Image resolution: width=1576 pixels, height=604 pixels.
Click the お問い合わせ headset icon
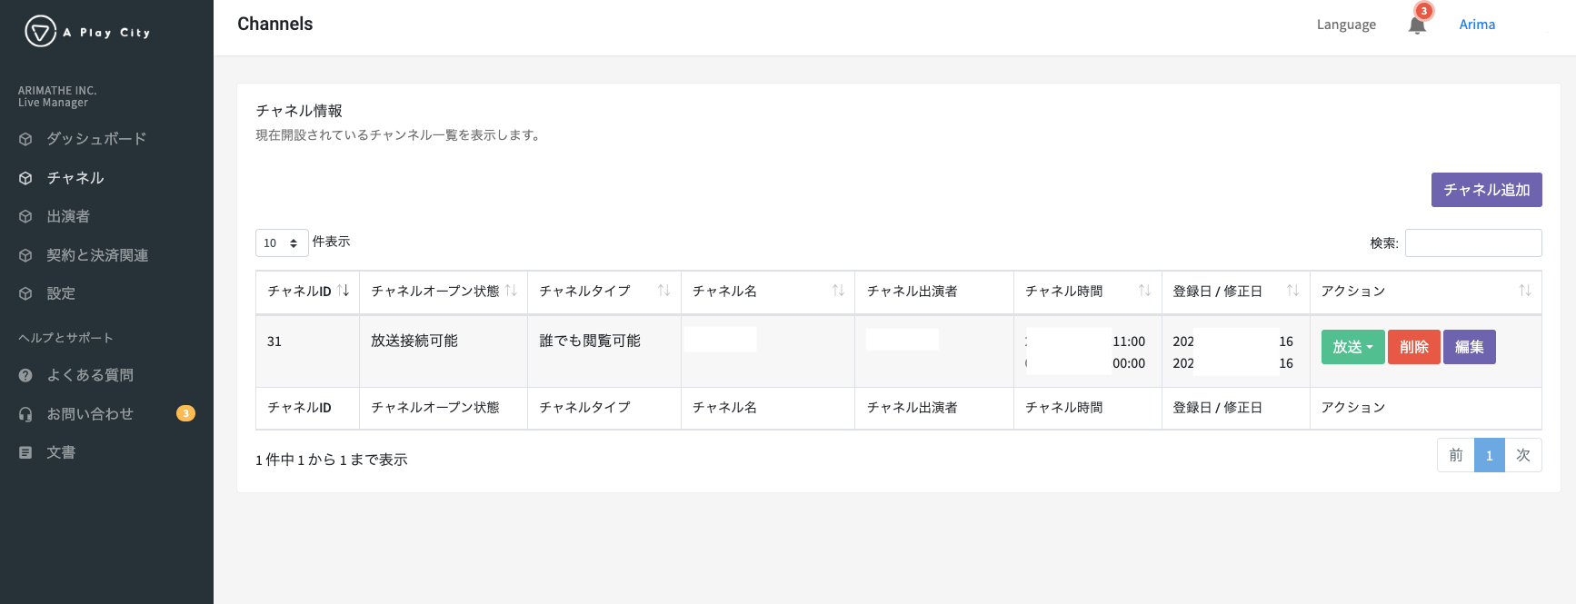(x=25, y=413)
